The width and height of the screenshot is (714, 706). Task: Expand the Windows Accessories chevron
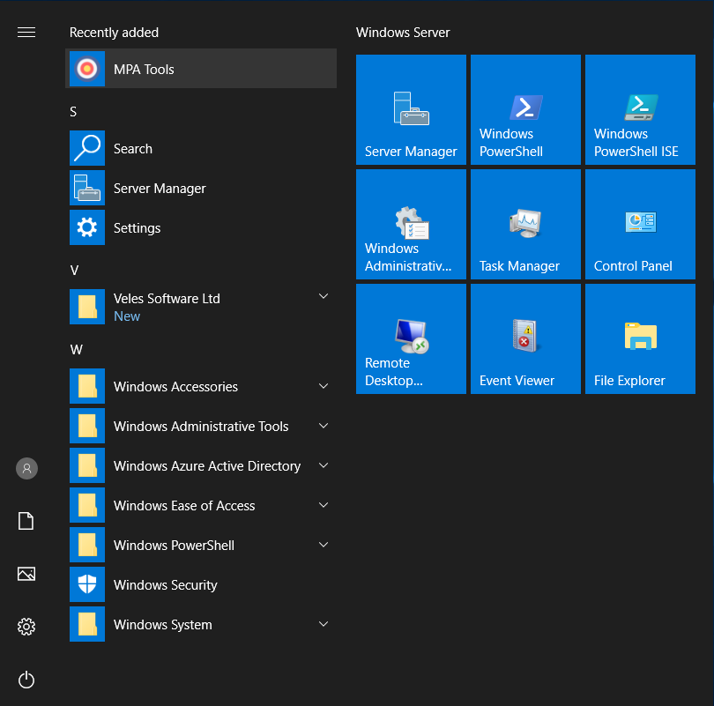[x=324, y=386]
